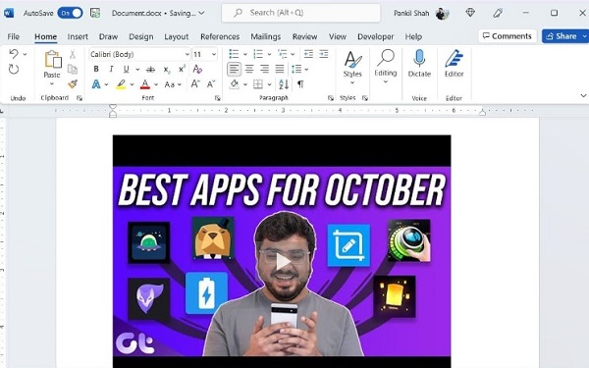589x368 pixels.
Task: Increase paragraph indent
Action: coord(324,54)
